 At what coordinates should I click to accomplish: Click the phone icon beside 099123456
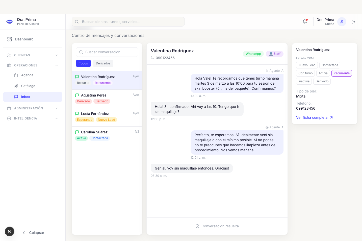click(152, 58)
